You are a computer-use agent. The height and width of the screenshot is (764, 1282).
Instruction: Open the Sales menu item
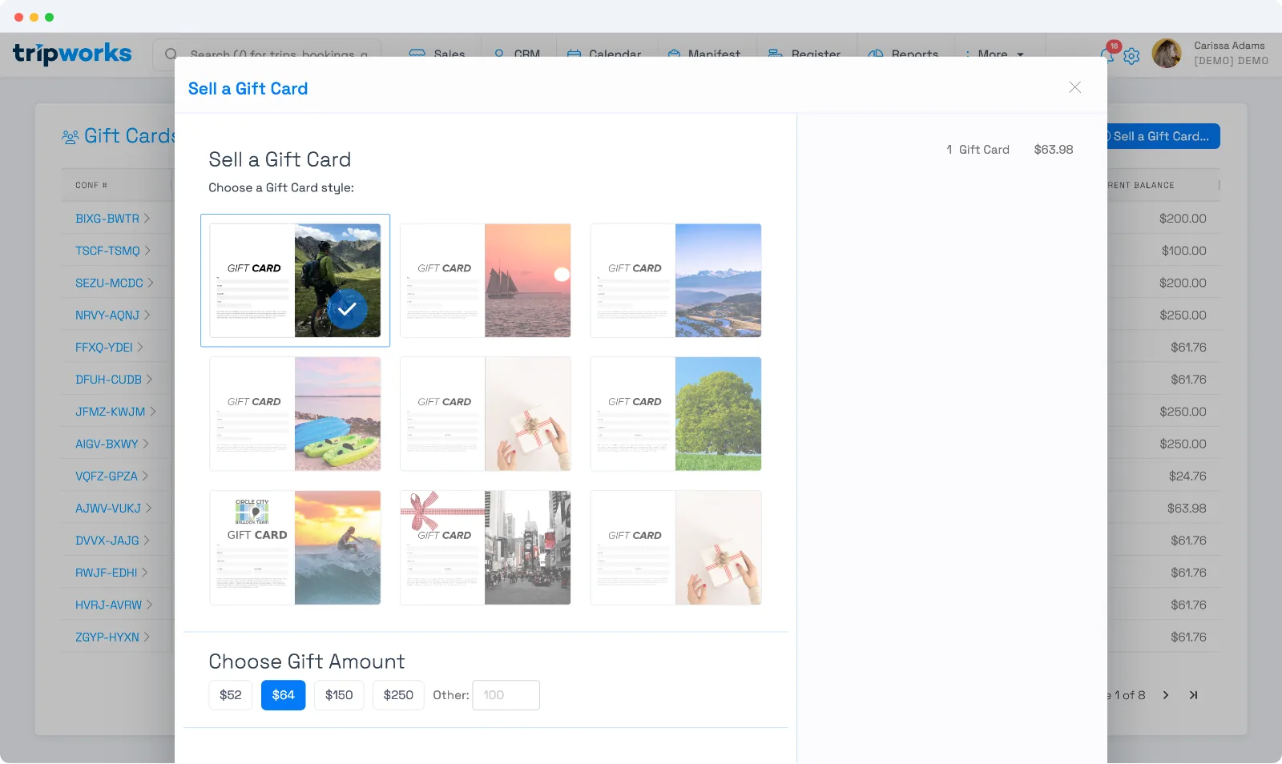(x=437, y=54)
